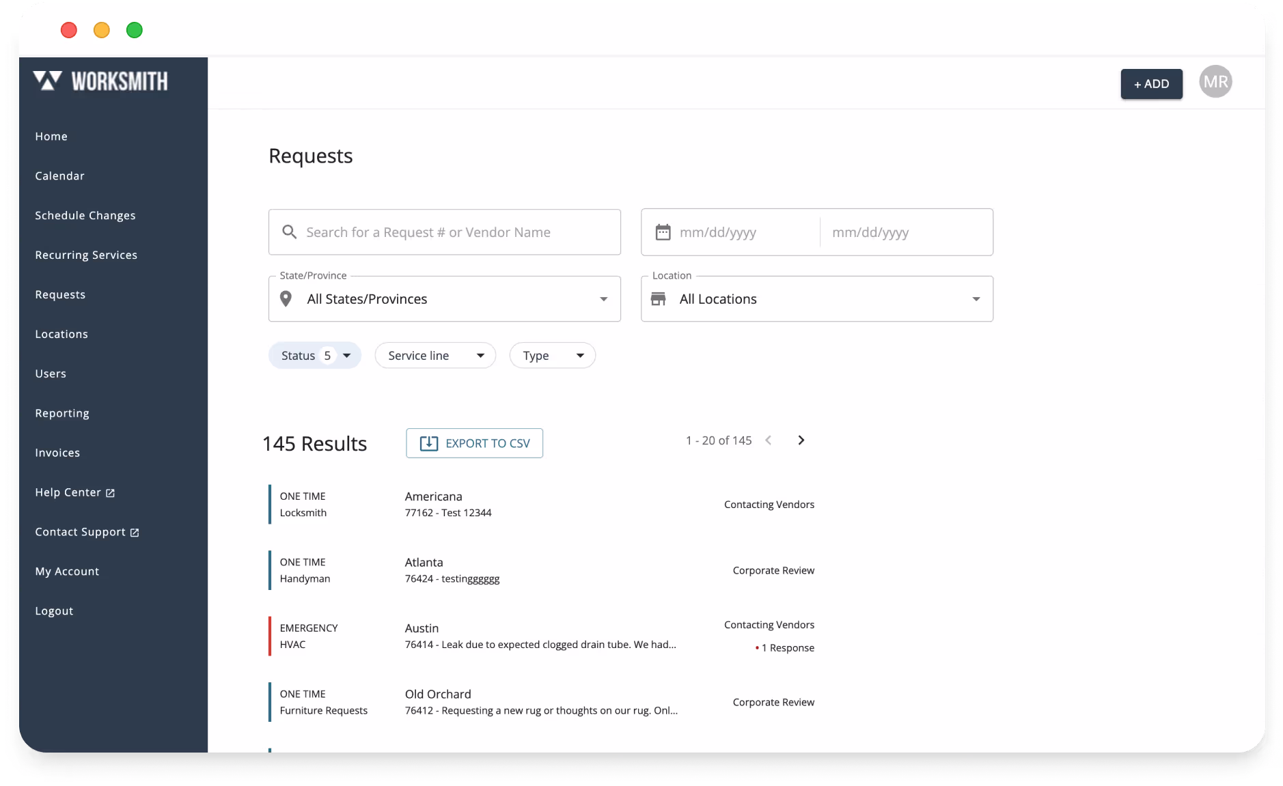
Task: Click '1 - 20 of 145' pagination text
Action: pos(719,440)
